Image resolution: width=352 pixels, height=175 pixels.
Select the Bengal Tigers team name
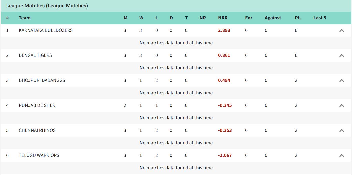pyautogui.click(x=35, y=55)
